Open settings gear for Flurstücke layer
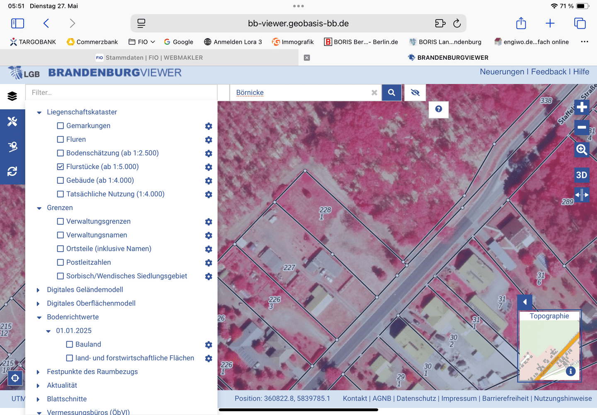Image resolution: width=597 pixels, height=415 pixels. pyautogui.click(x=209, y=167)
